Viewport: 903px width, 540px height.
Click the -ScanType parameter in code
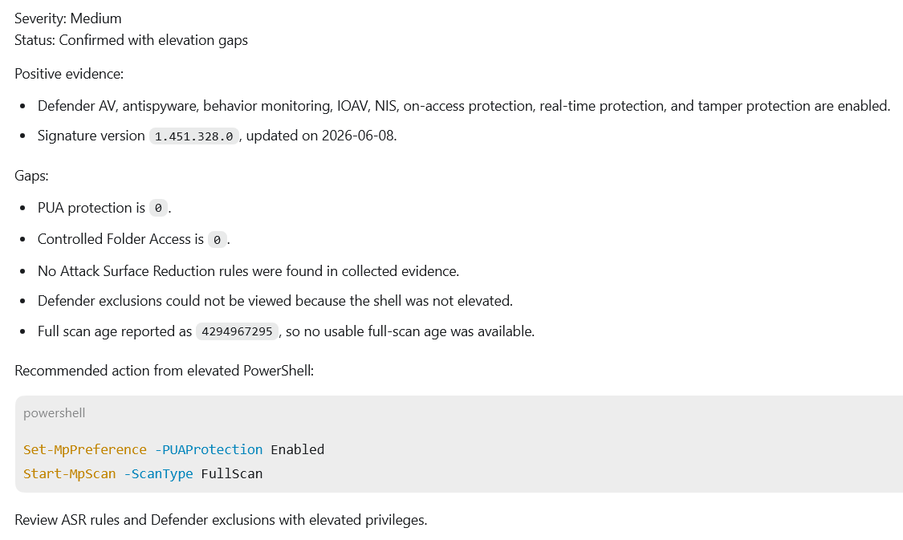pos(158,473)
